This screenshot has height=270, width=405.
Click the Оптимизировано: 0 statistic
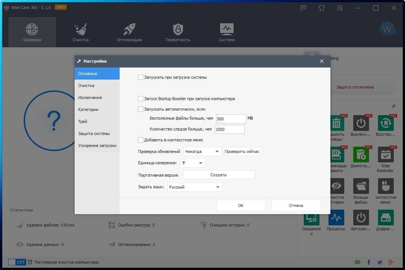click(x=132, y=244)
